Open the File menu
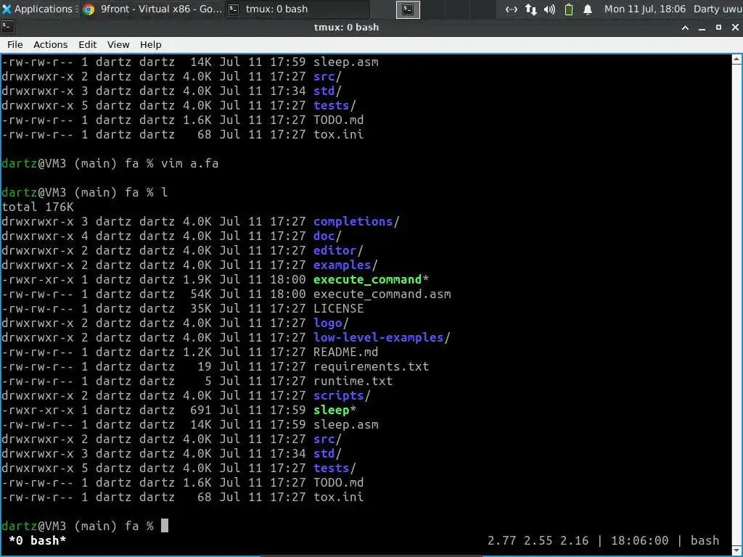This screenshot has height=557, width=743. 15,44
